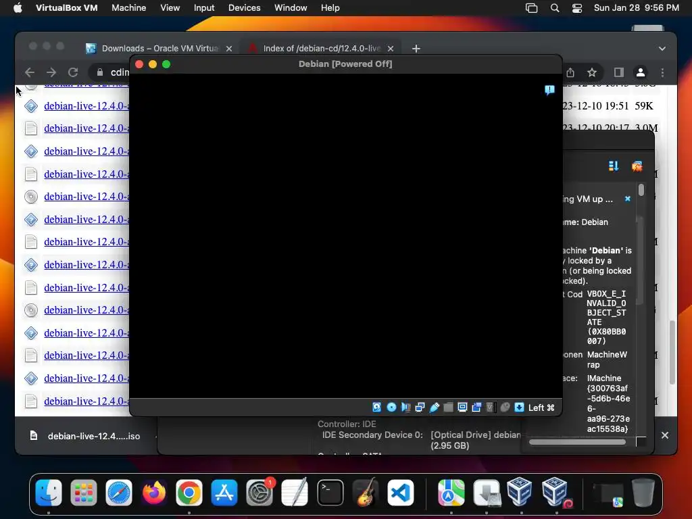Open System Settings from the dock
The height and width of the screenshot is (519, 692).
click(259, 493)
